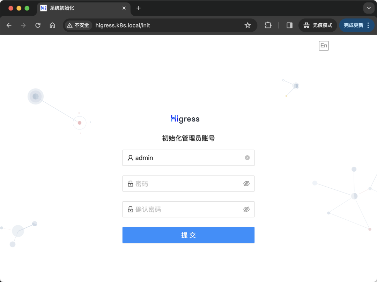Click the Higress logo

(185, 119)
